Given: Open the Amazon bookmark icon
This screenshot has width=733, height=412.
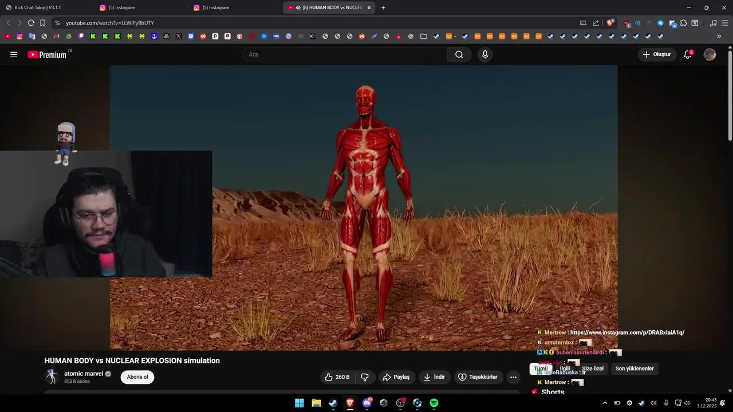Looking at the screenshot, I should (227, 36).
